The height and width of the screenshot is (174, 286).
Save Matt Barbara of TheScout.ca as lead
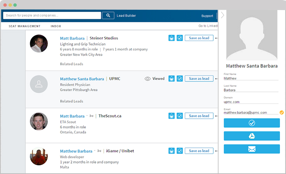199,116
